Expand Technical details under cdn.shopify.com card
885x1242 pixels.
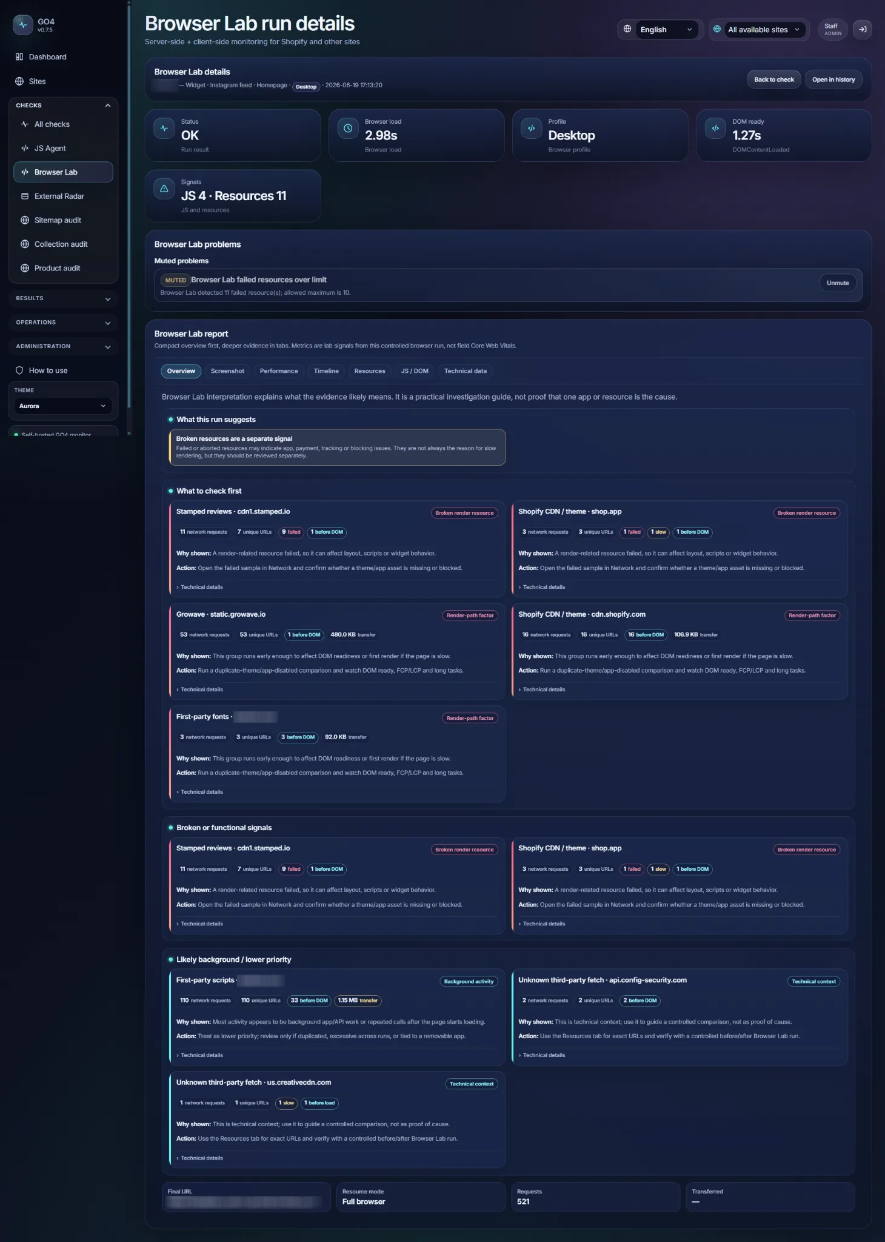[x=542, y=690]
